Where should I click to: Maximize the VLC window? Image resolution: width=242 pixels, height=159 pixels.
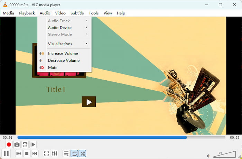(x=221, y=5)
